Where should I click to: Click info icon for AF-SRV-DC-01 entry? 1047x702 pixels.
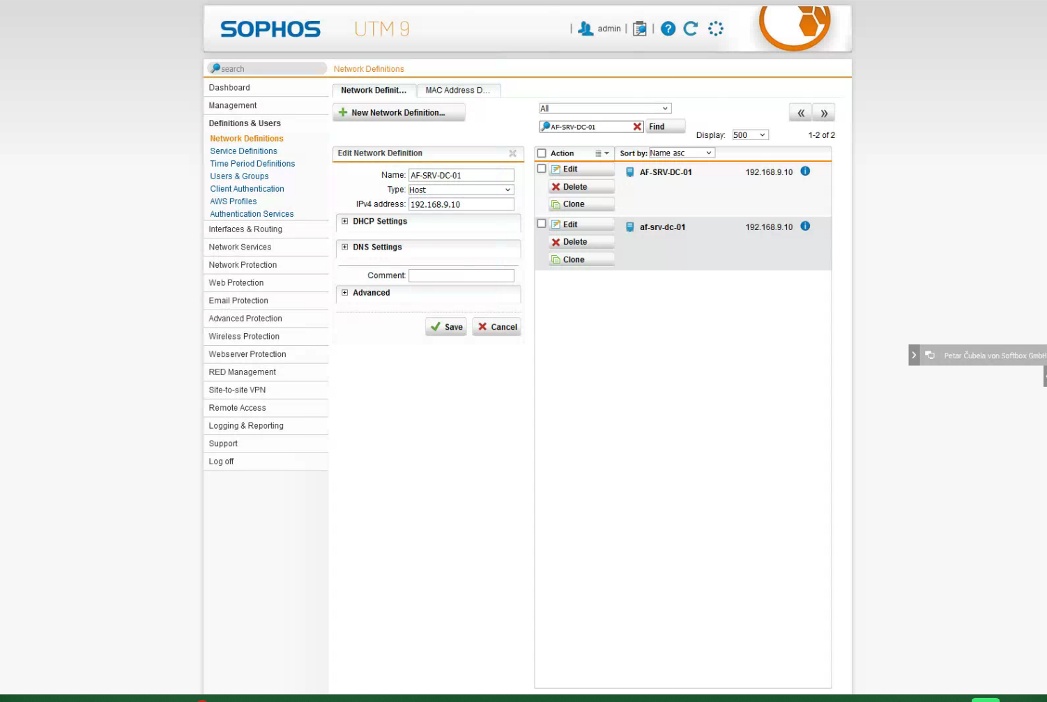pyautogui.click(x=805, y=171)
